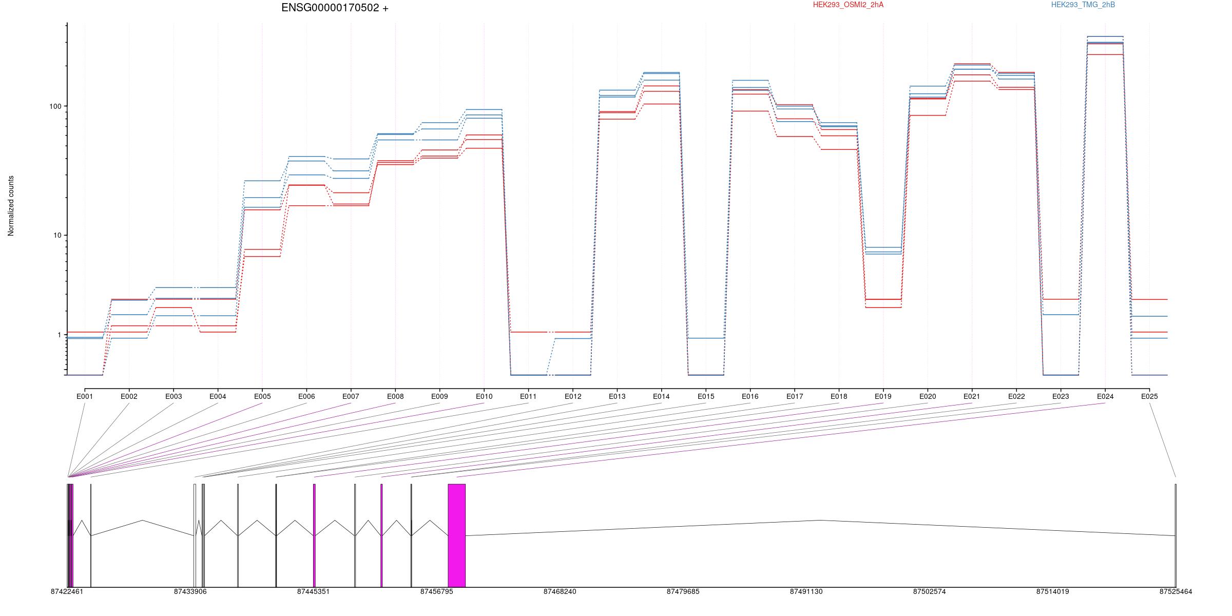Click exon label E022
The height and width of the screenshot is (616, 1232).
(1016, 396)
